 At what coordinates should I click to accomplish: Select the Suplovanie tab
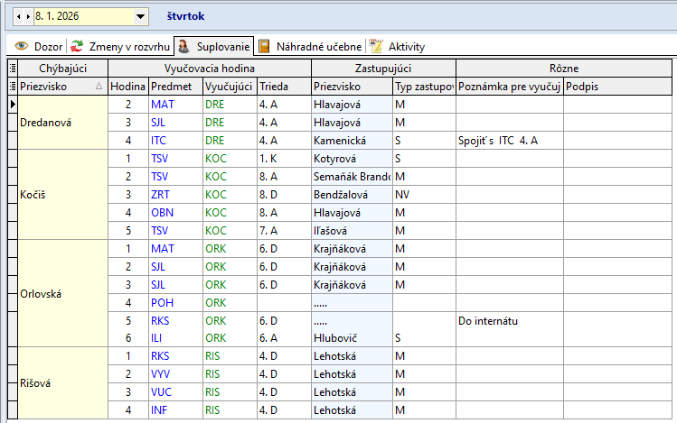[213, 46]
